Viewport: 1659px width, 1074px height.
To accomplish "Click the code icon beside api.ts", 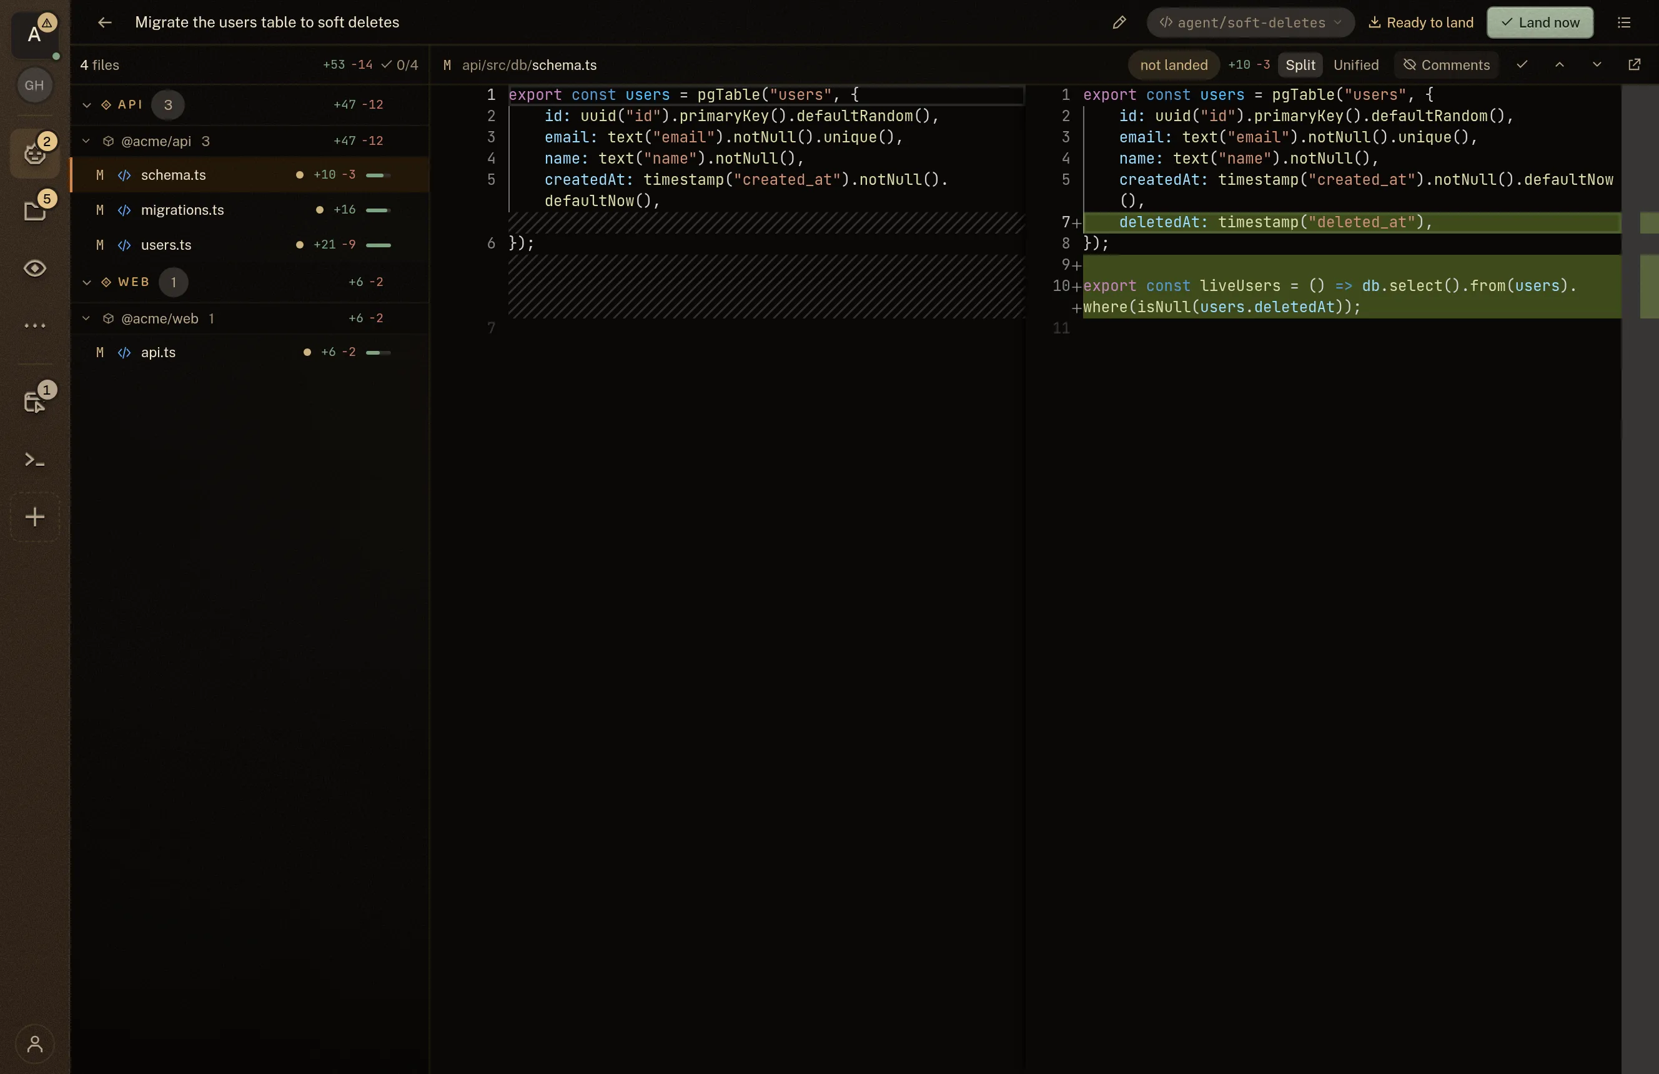I will (124, 353).
